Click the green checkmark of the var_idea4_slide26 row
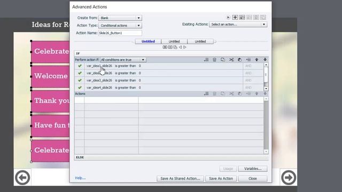 [x=80, y=87]
